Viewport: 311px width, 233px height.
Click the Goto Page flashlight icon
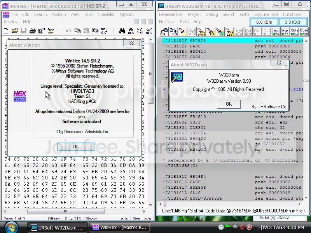click(x=220, y=32)
